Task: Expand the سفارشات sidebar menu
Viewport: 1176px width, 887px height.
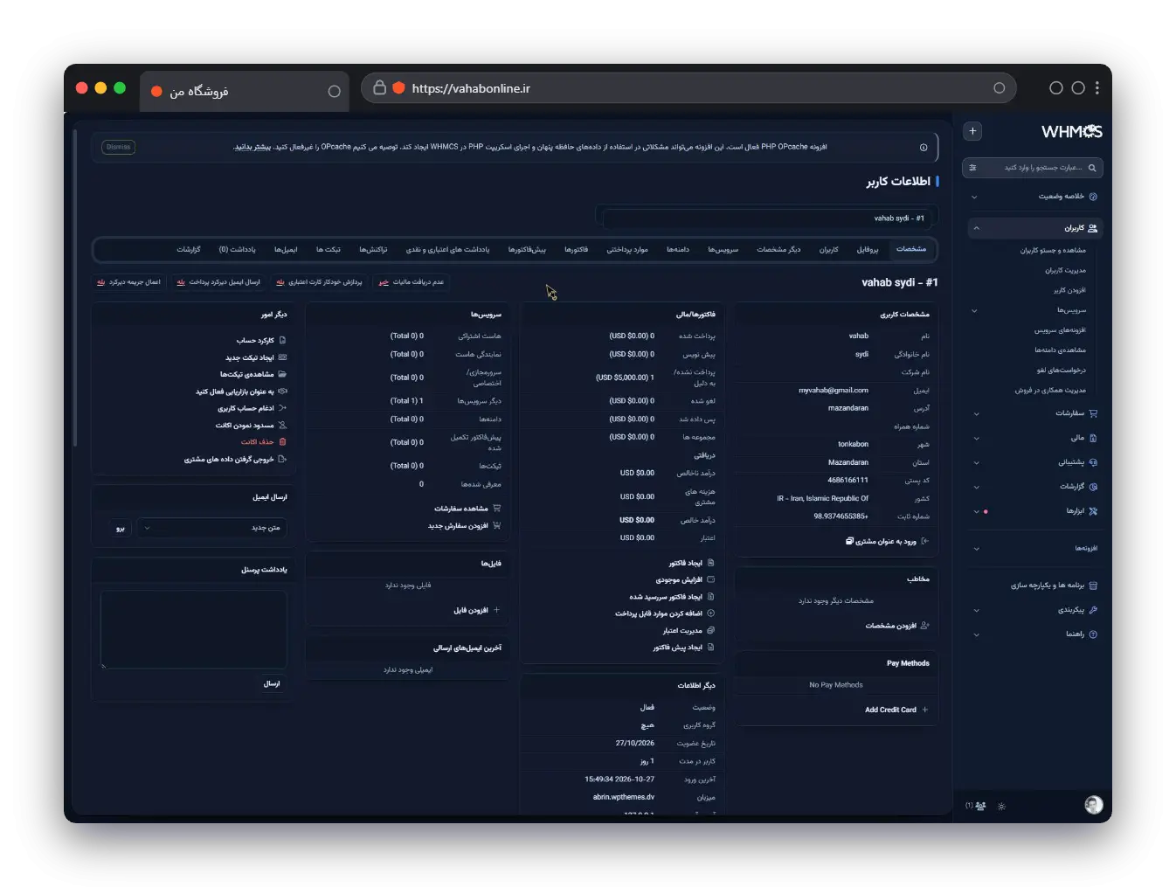Action: (x=1035, y=413)
